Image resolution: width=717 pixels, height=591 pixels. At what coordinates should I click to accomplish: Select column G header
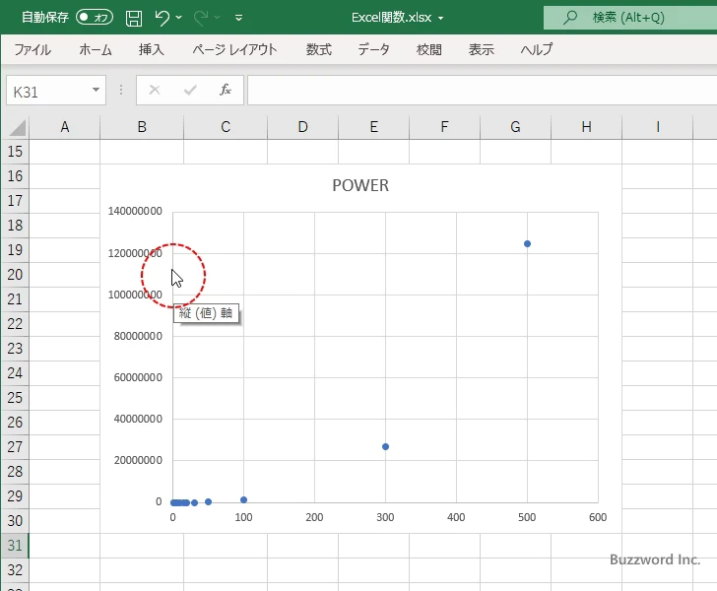(x=515, y=127)
